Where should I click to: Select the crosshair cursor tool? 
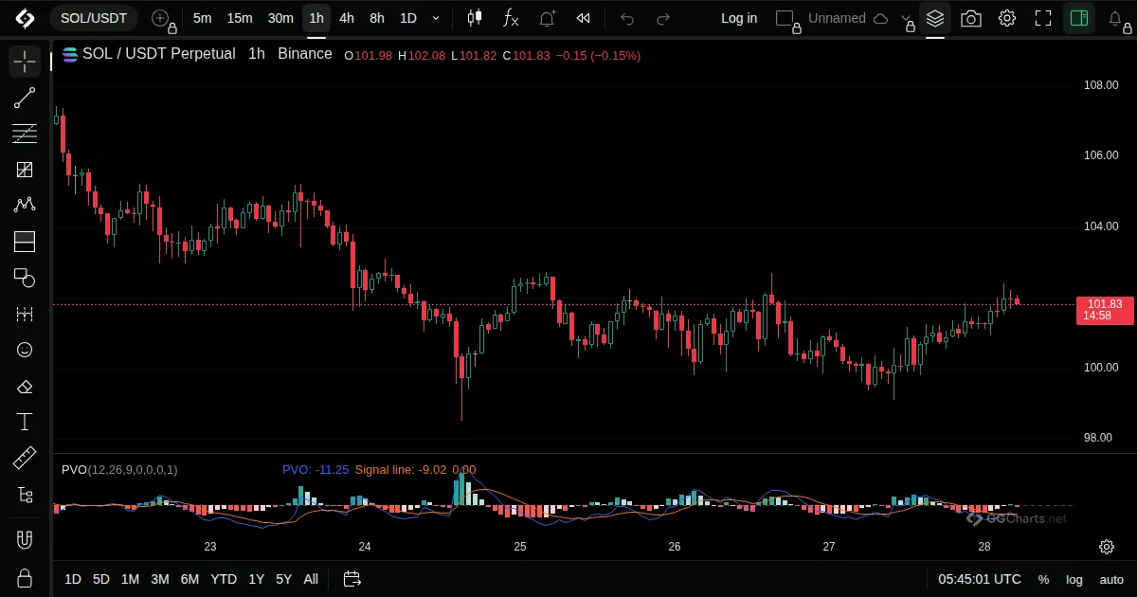pyautogui.click(x=25, y=63)
